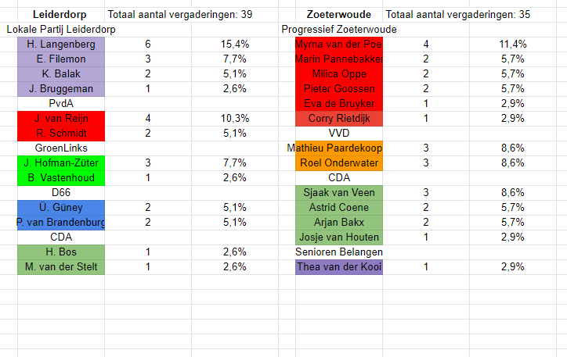The width and height of the screenshot is (567, 357).
Task: Click the Progressief Zoeterwoude label cell
Action: tap(339, 30)
